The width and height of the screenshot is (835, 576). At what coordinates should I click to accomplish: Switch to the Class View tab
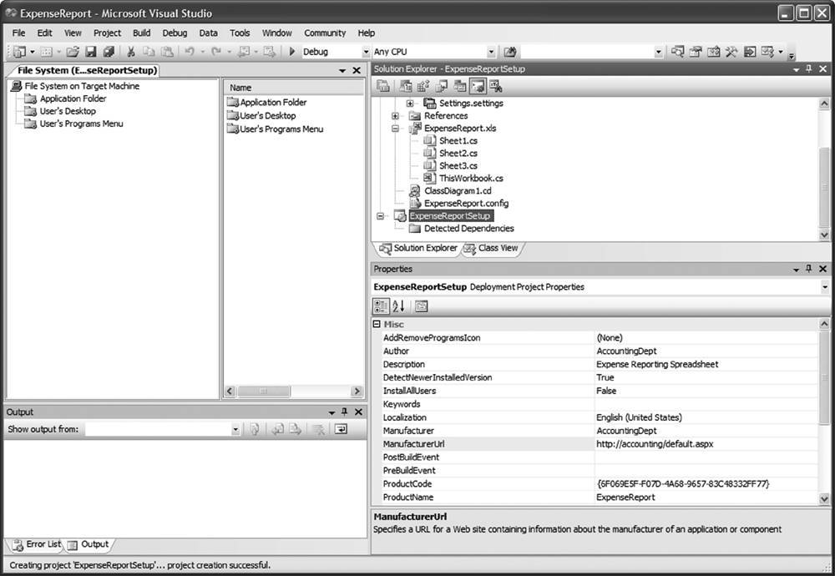click(492, 248)
